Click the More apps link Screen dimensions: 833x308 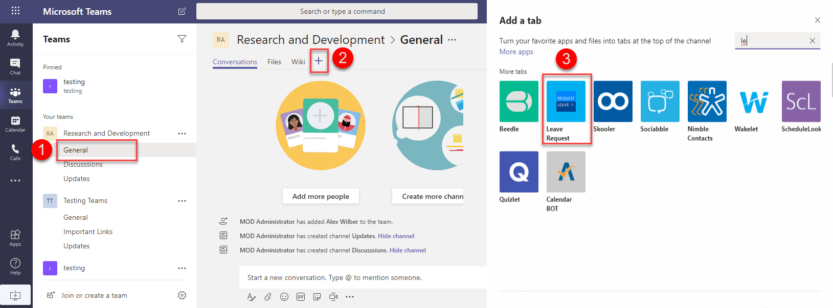click(x=516, y=52)
